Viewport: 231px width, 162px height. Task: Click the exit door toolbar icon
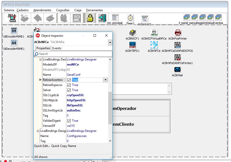tap(102, 18)
